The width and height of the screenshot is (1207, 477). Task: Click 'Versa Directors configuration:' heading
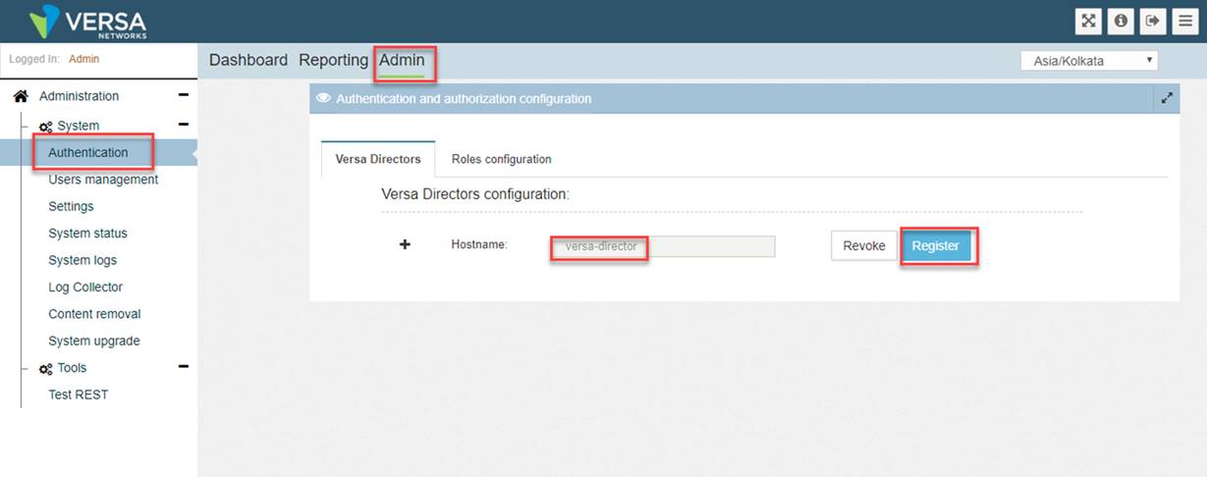[x=475, y=194]
